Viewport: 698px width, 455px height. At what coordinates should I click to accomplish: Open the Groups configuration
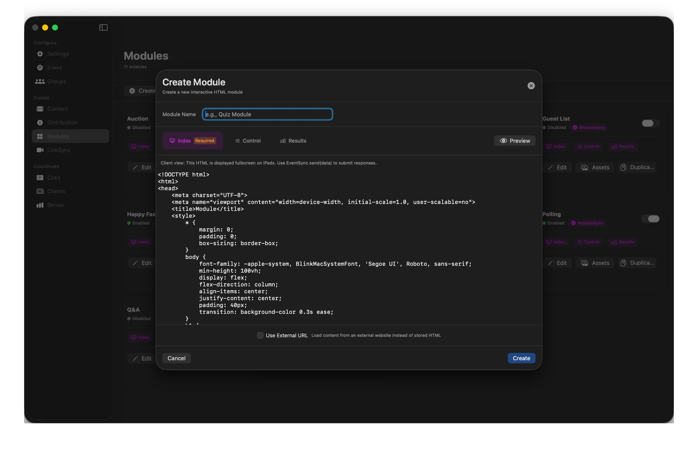pos(56,81)
